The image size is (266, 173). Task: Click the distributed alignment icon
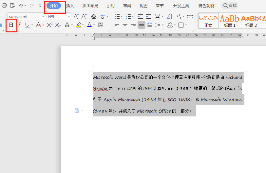coord(150,25)
